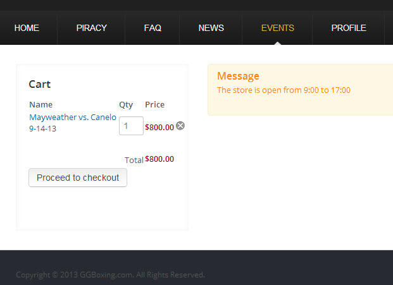Click the store hours message text

coord(284,90)
